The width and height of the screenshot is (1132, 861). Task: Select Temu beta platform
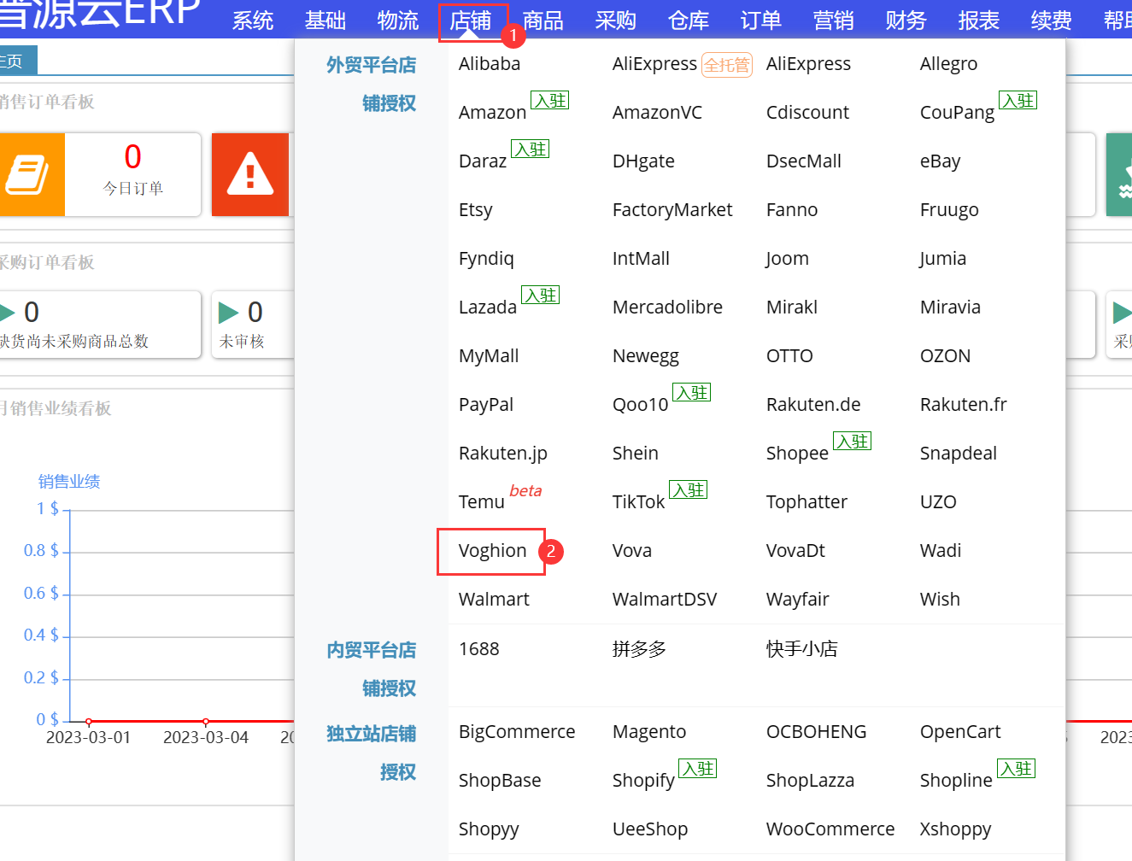(482, 501)
